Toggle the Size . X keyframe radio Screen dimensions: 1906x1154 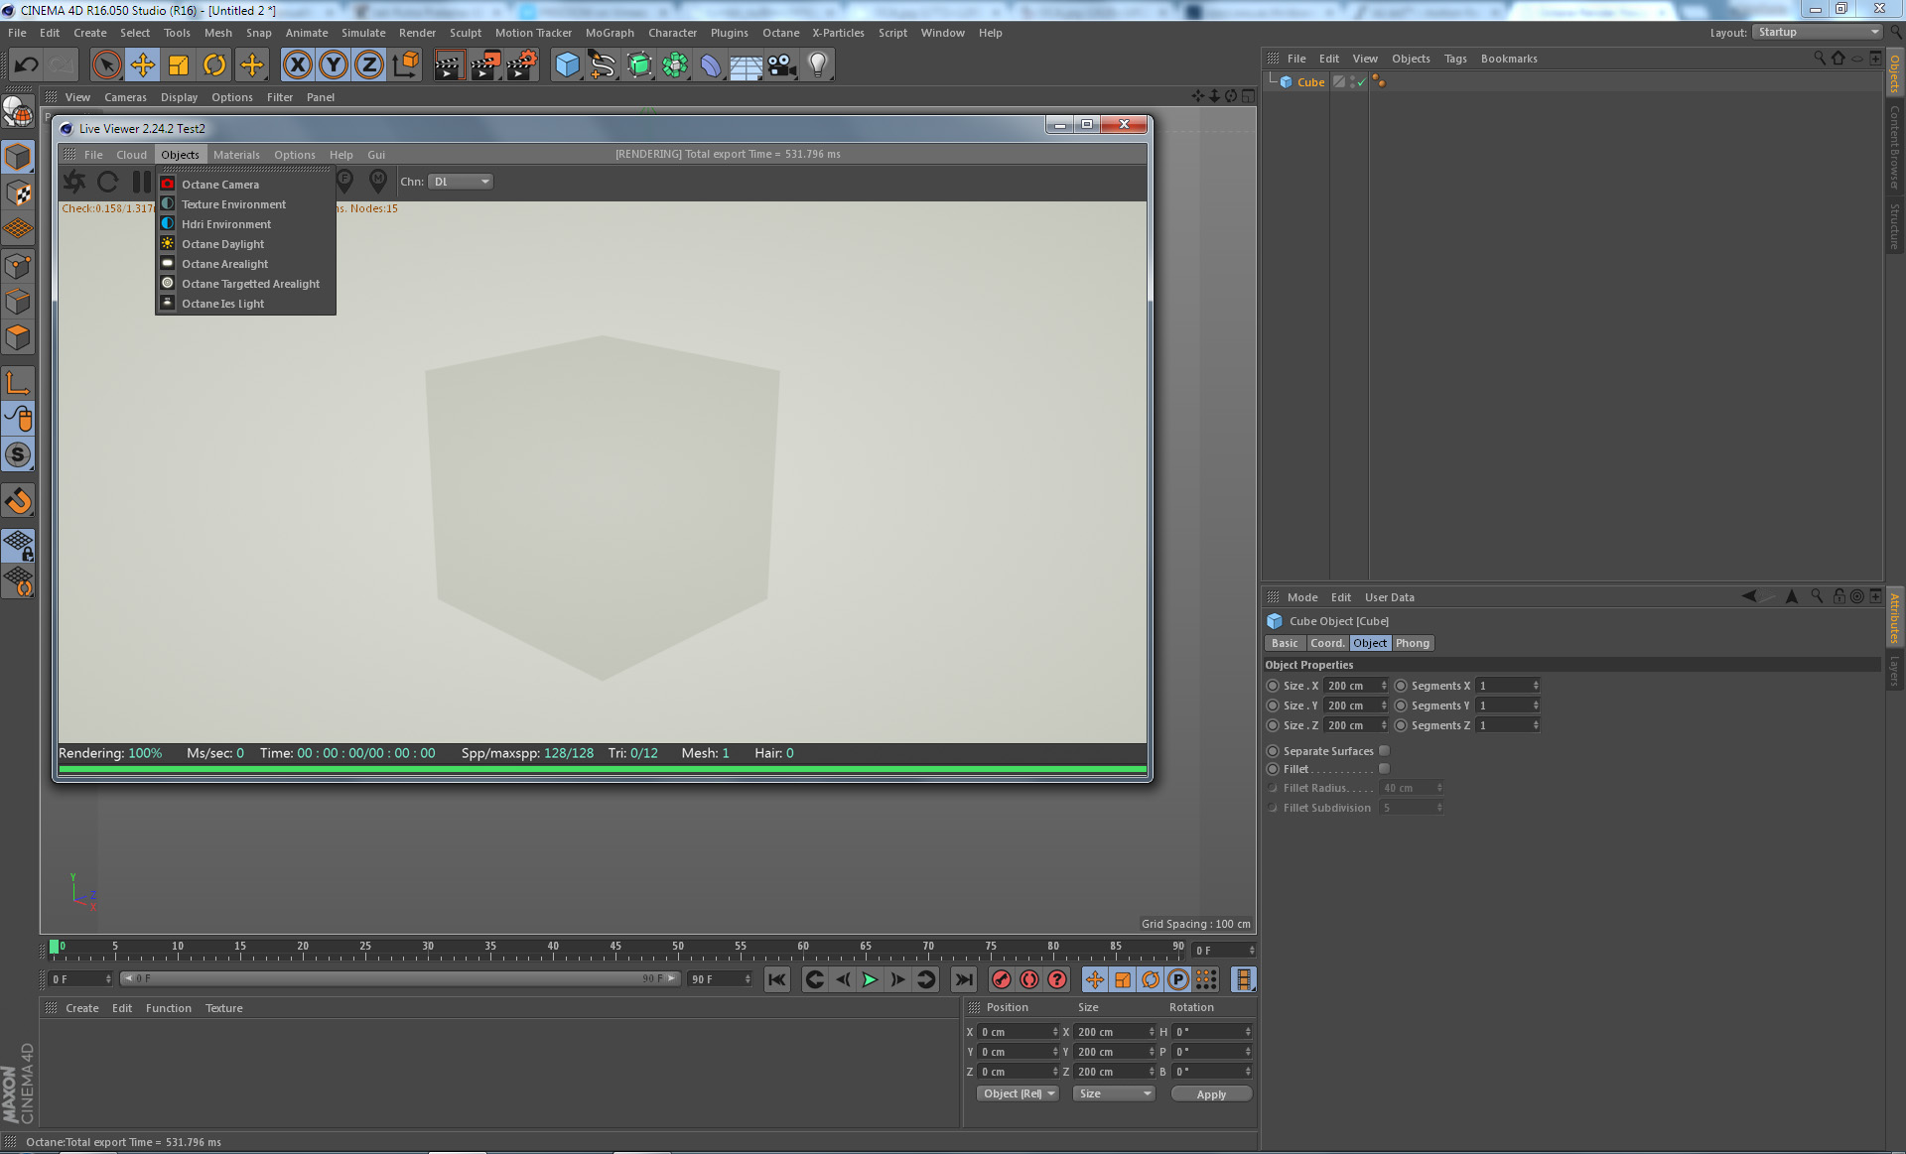(1273, 686)
